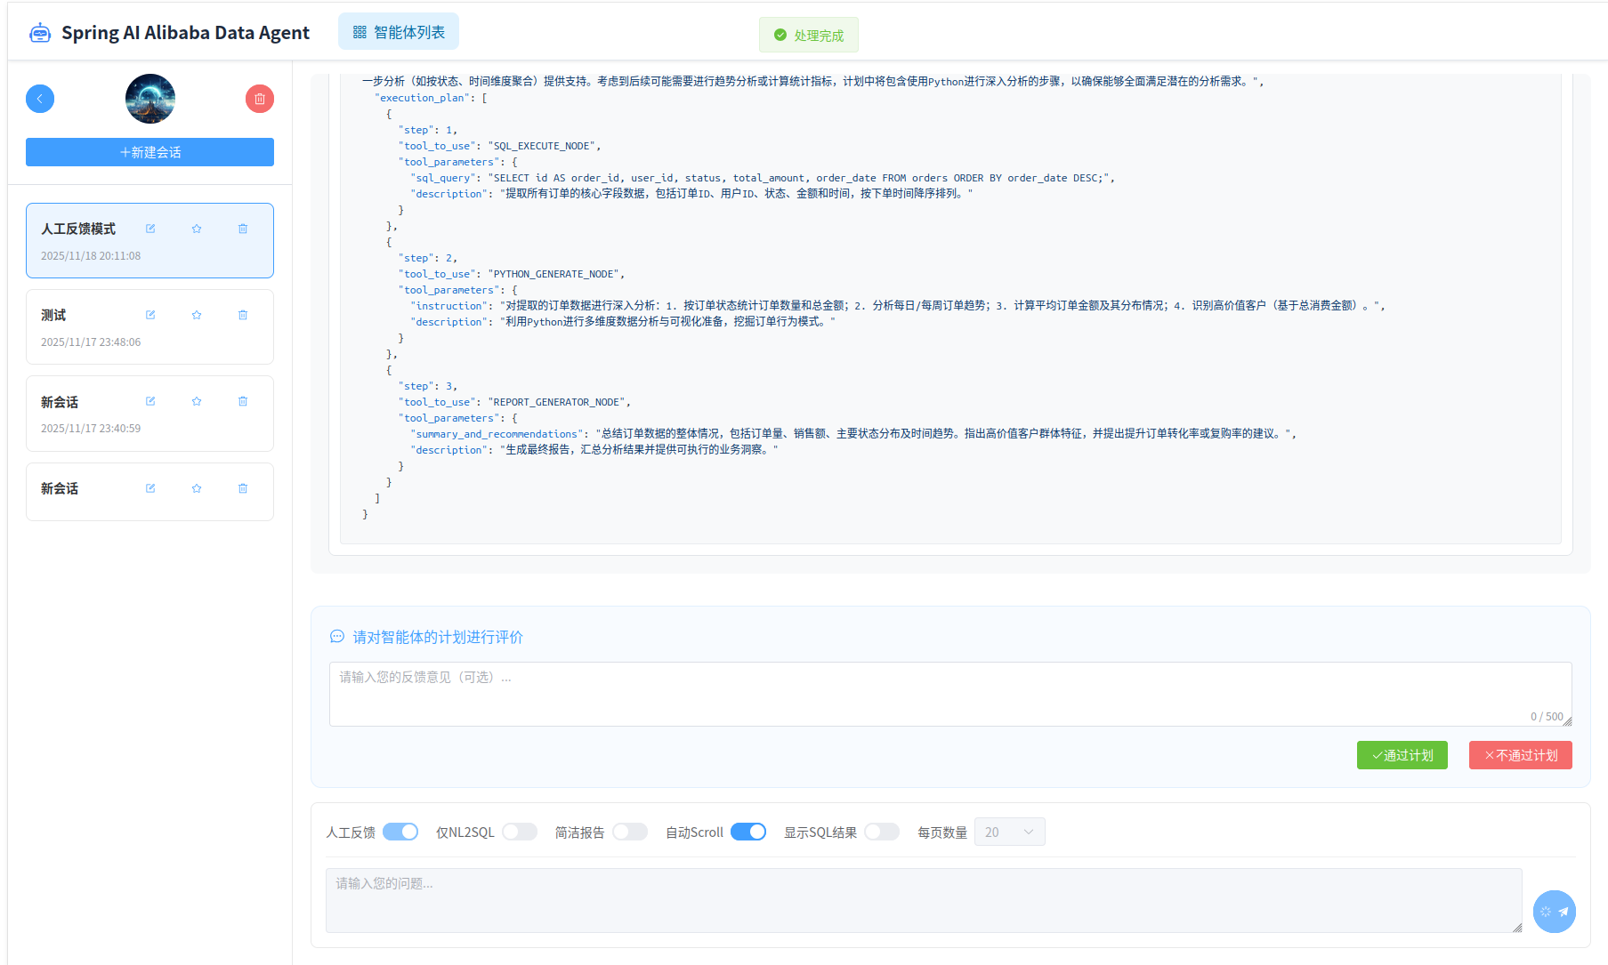Screen dimensions: 1608x965
Task: Reject plan with 不通过计划 button
Action: tap(1520, 755)
